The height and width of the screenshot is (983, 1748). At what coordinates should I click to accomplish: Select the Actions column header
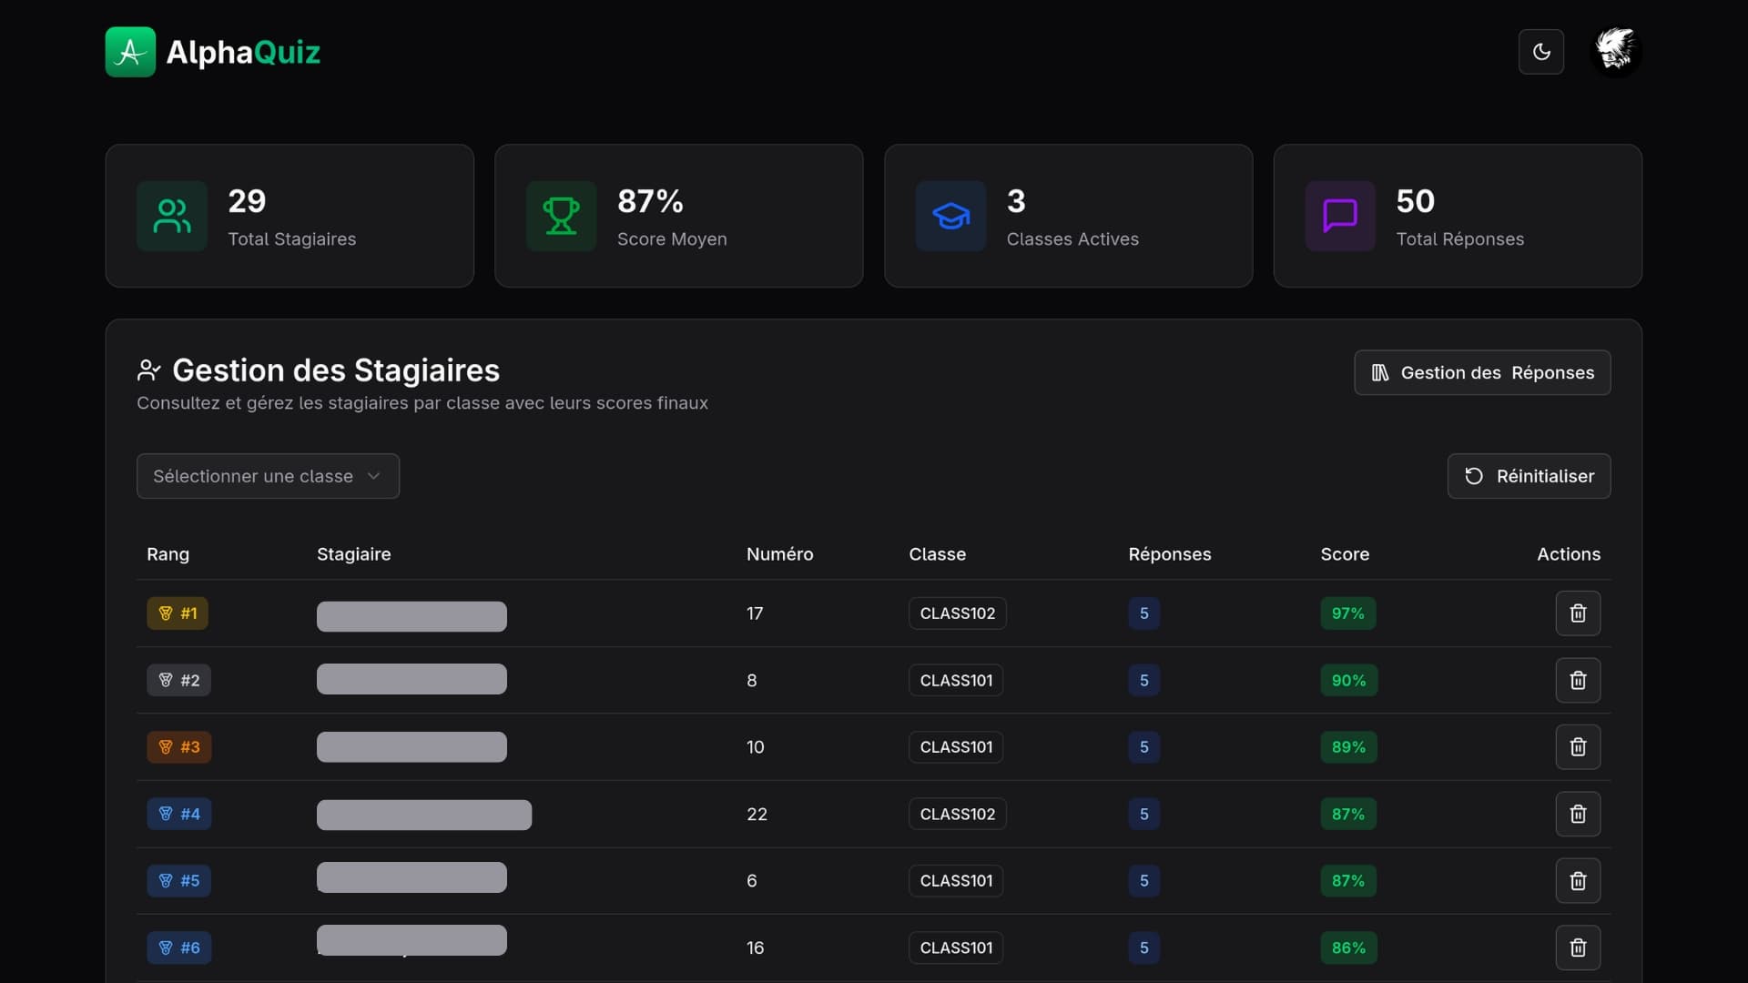coord(1568,554)
